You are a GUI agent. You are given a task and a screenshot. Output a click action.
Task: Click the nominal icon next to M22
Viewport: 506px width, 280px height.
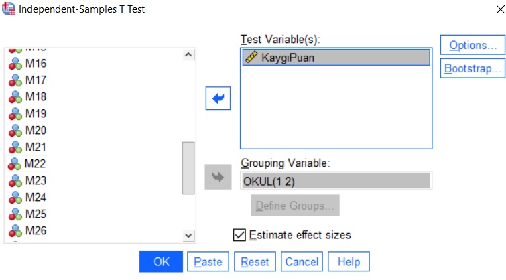click(x=15, y=164)
